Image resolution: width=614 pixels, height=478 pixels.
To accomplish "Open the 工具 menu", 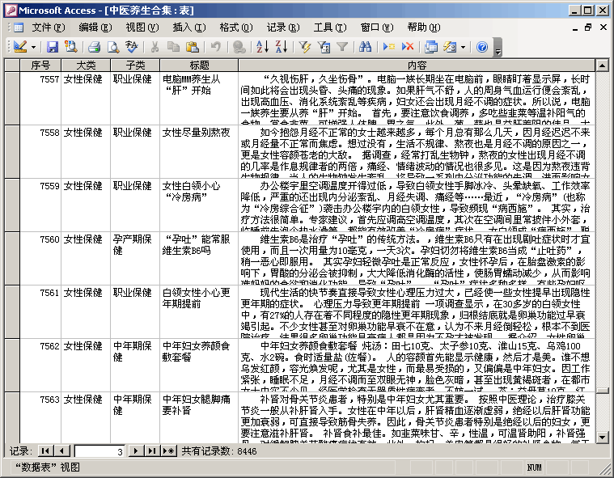I will coord(330,27).
